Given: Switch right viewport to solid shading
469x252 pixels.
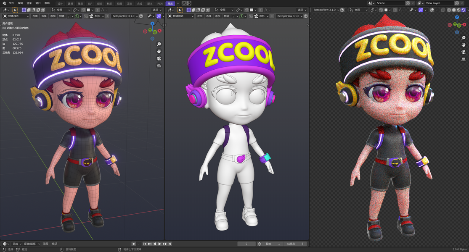Looking at the screenshot, I should (454, 10).
